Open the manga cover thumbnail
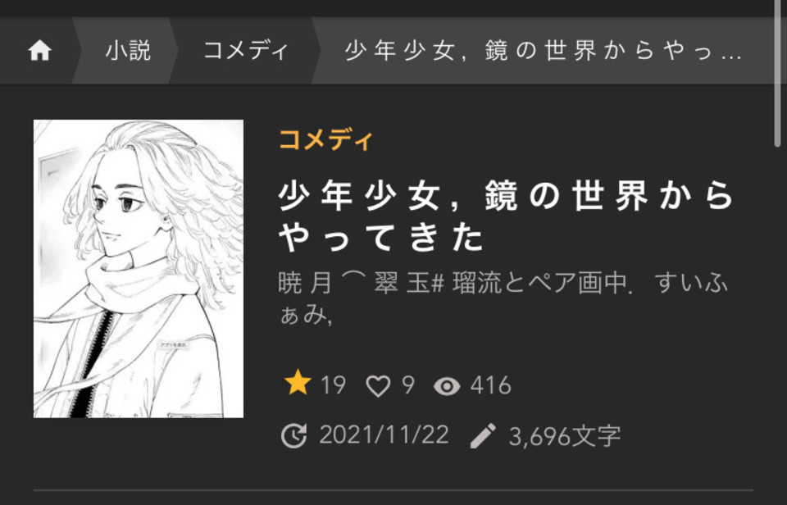787x505 pixels. [x=139, y=269]
